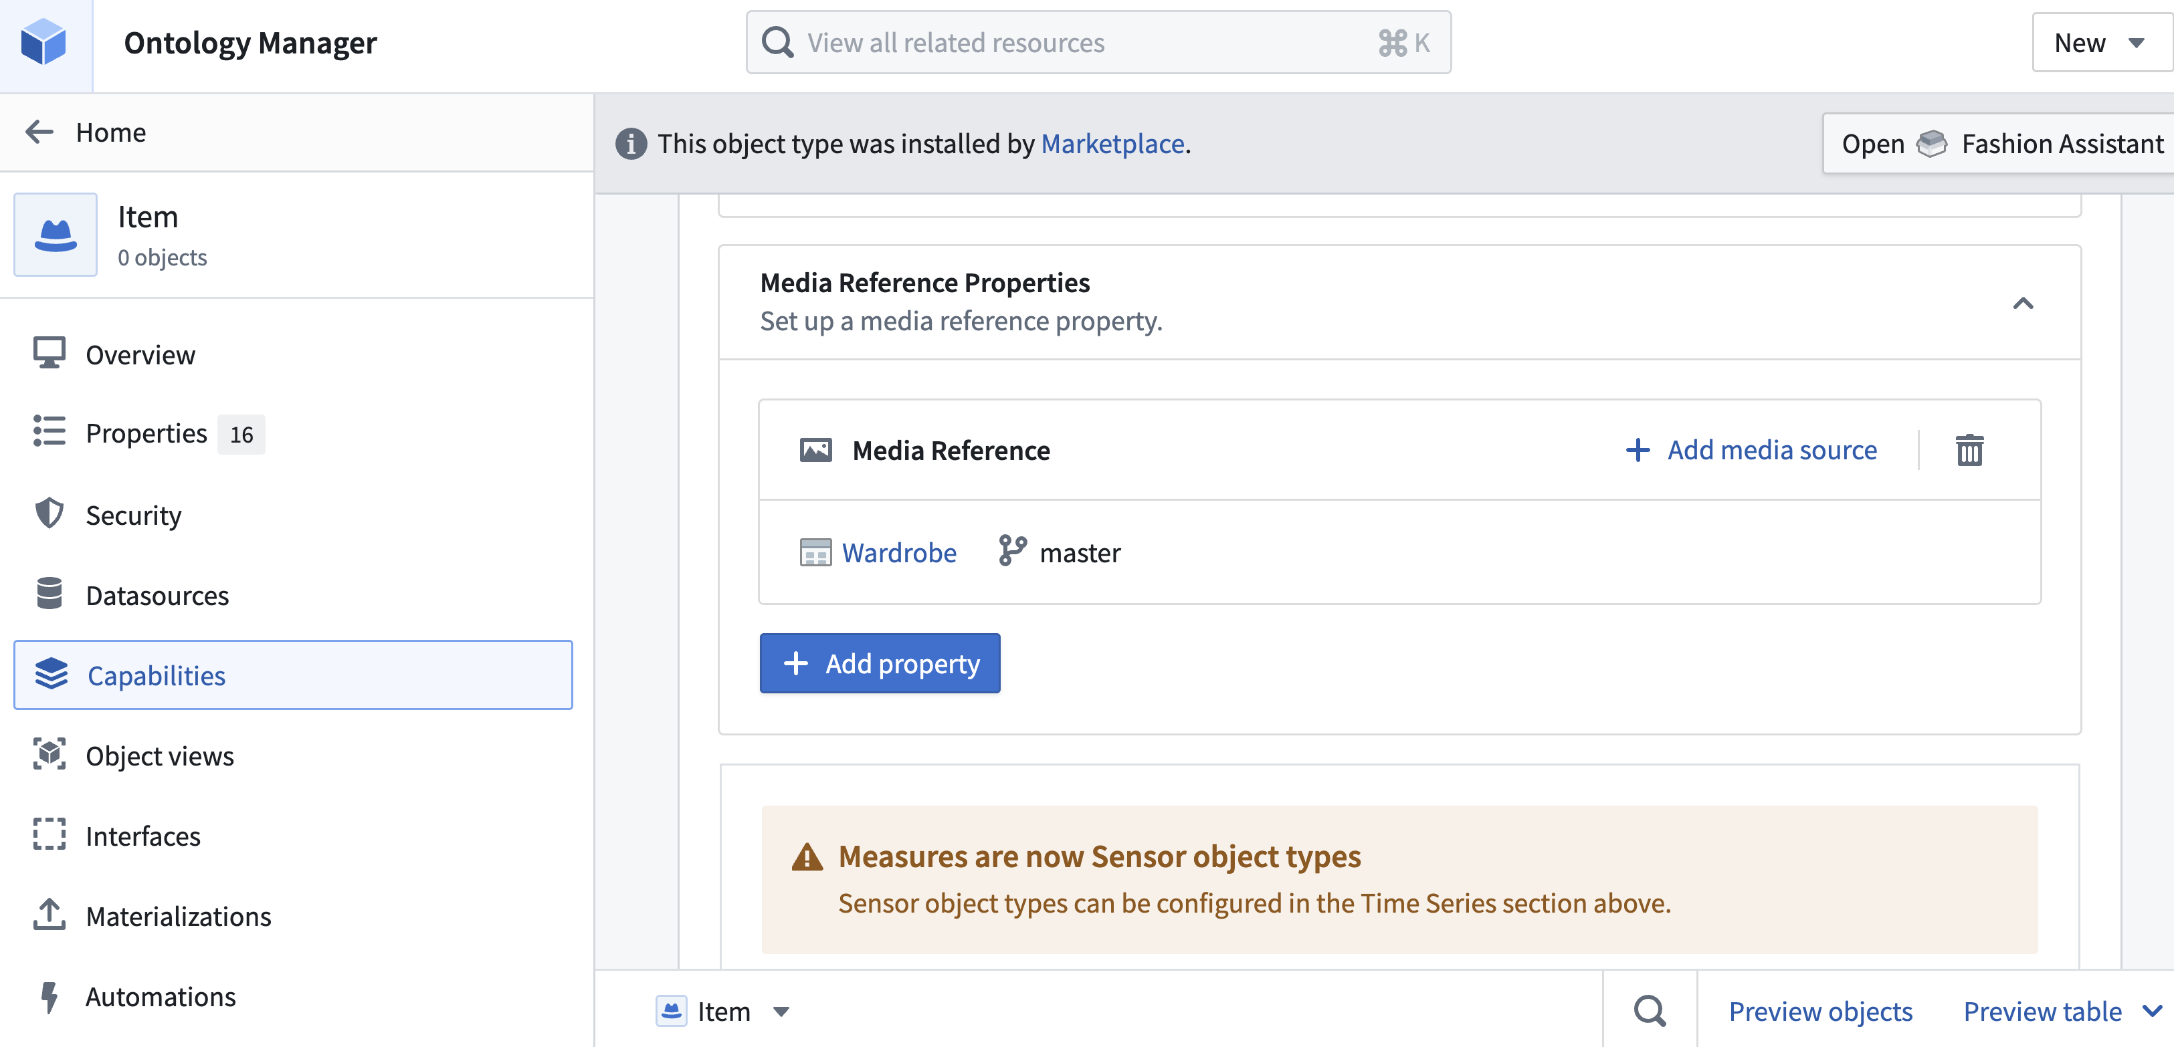Screen dimensions: 2174x1047
Task: Click the master branch label
Action: click(1080, 553)
